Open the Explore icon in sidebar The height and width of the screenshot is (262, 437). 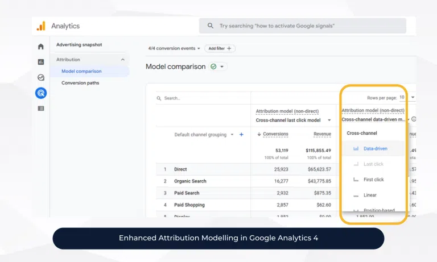coord(41,77)
